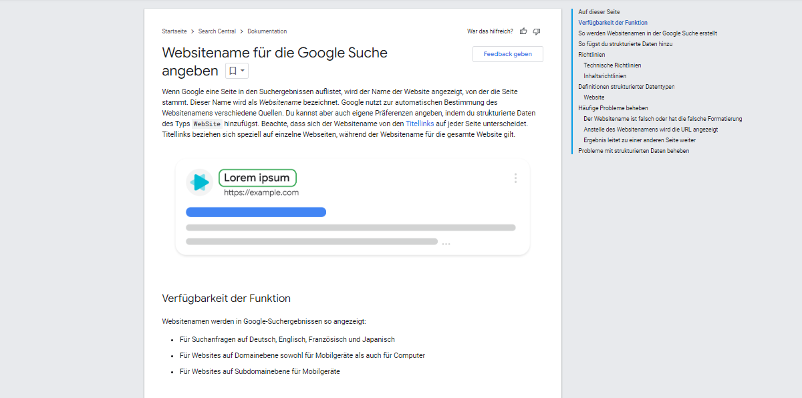
Task: Click the Feedback geben button
Action: [x=508, y=54]
